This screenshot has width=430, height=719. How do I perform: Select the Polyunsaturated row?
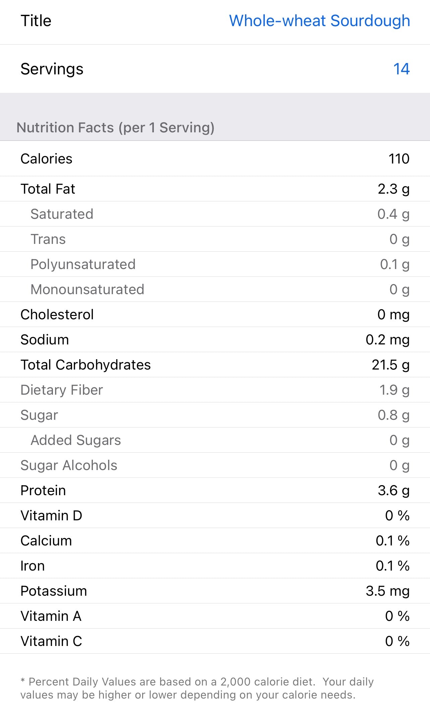(x=214, y=264)
